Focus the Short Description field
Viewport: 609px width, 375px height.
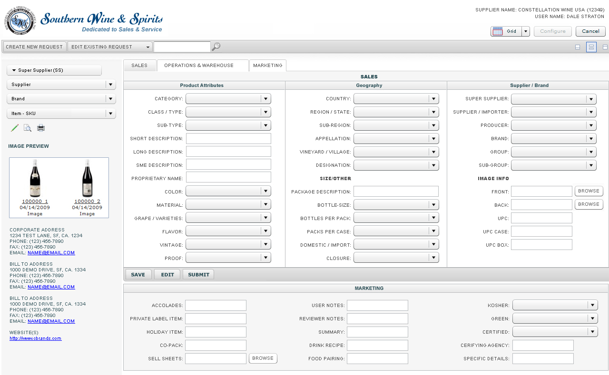(x=228, y=139)
